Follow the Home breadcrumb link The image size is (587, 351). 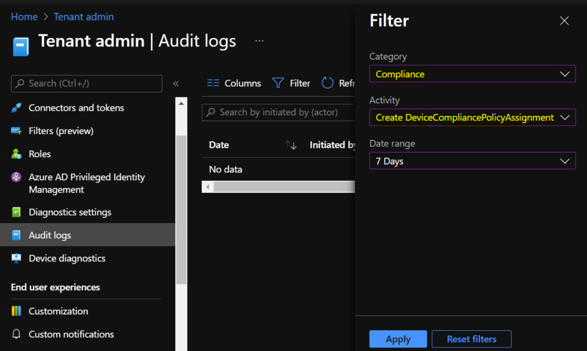(24, 17)
